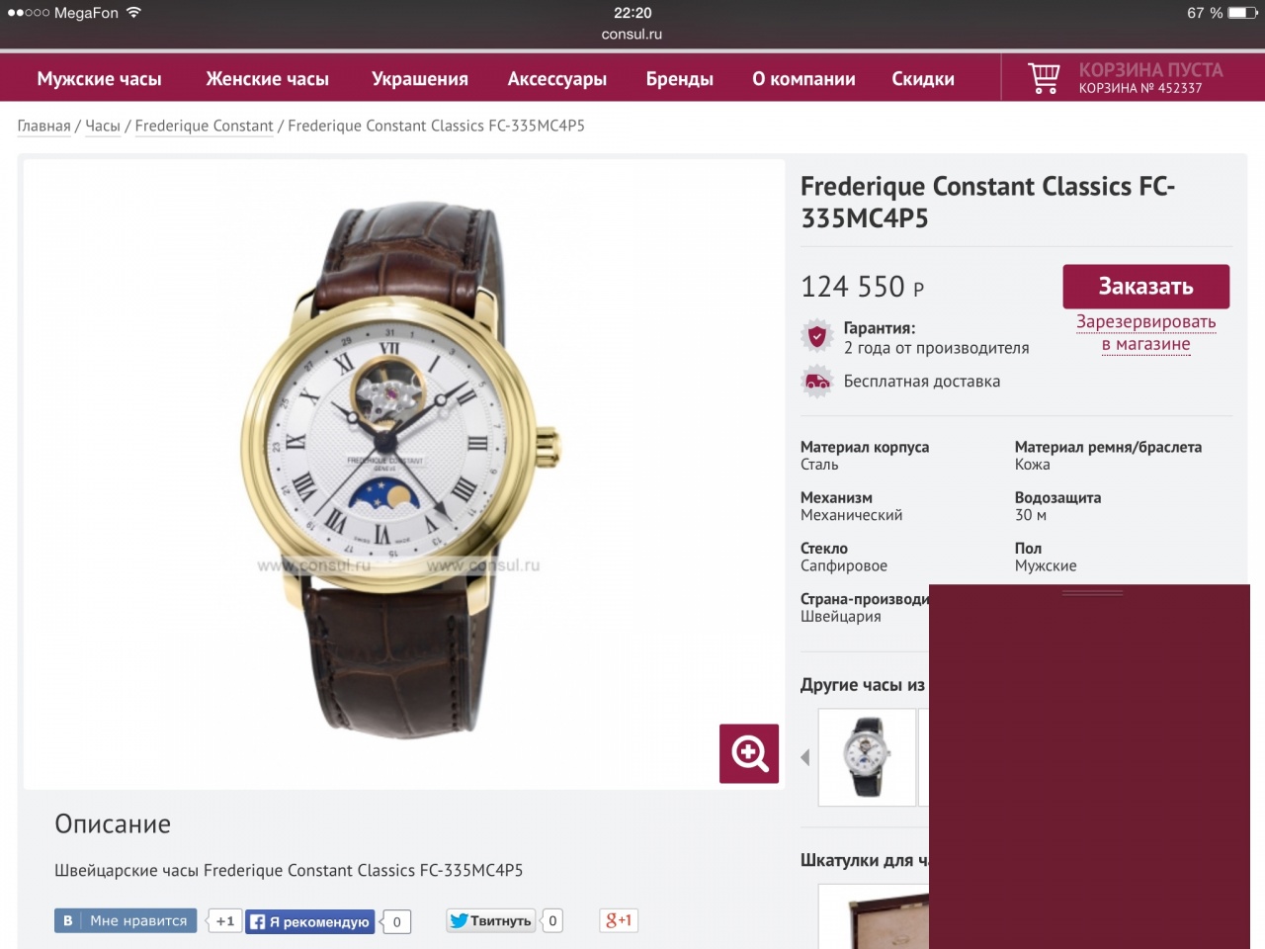Click the 'Заказать' order button
This screenshot has width=1265, height=949.
coord(1146,287)
